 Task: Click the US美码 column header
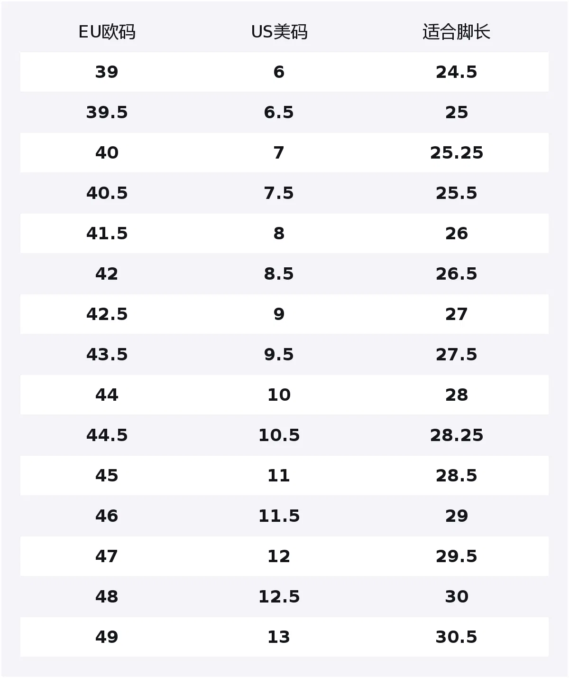coord(279,32)
